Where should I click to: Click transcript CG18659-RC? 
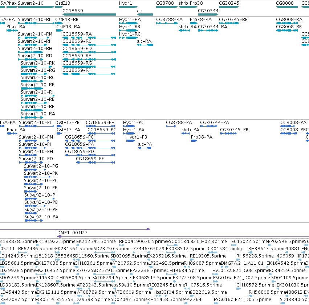coord(89,45)
